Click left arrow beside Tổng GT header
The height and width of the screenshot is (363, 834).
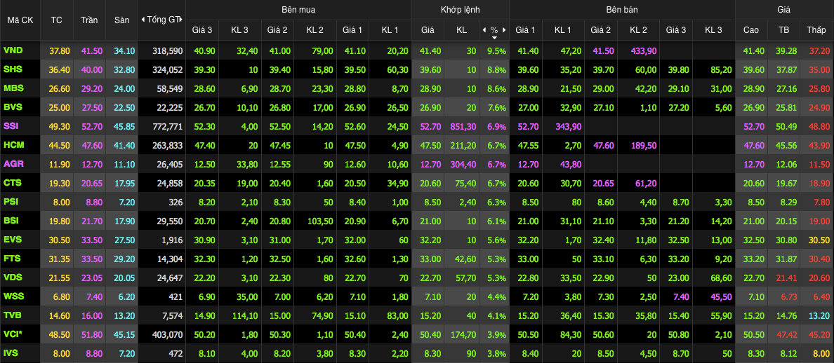[x=143, y=20]
